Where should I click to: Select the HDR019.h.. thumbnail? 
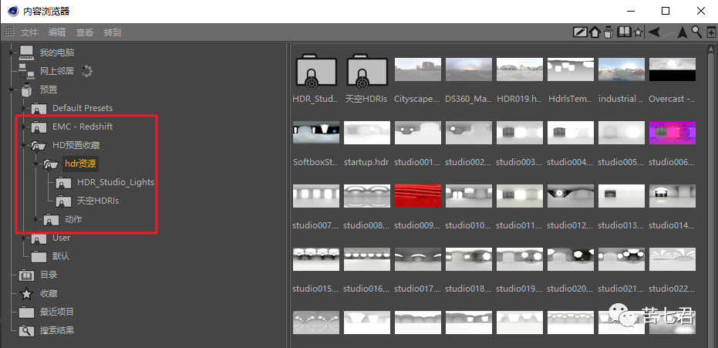click(520, 69)
